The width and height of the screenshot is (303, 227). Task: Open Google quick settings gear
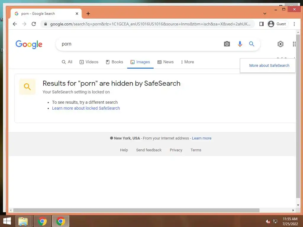pos(281,44)
